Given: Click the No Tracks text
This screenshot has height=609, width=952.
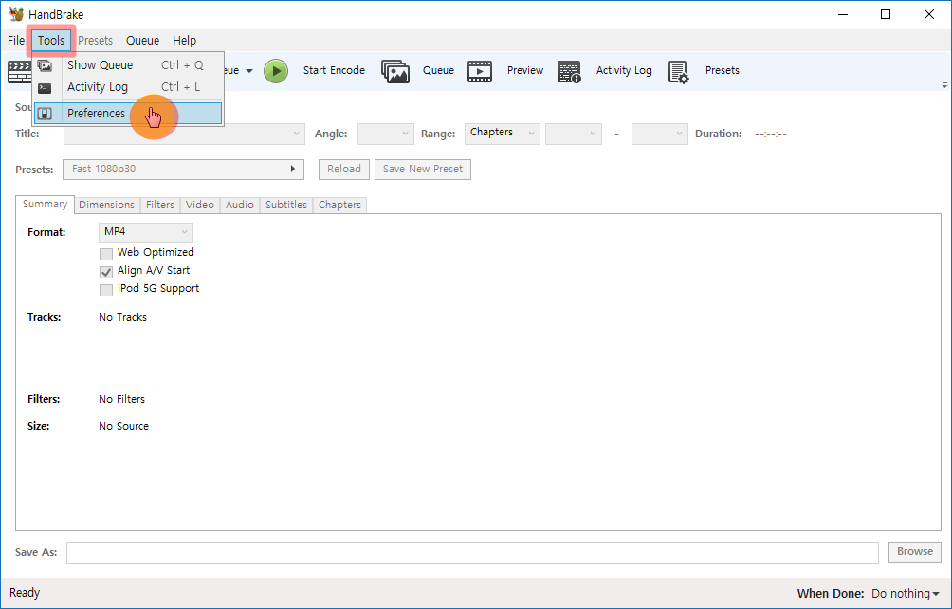Looking at the screenshot, I should [x=122, y=318].
